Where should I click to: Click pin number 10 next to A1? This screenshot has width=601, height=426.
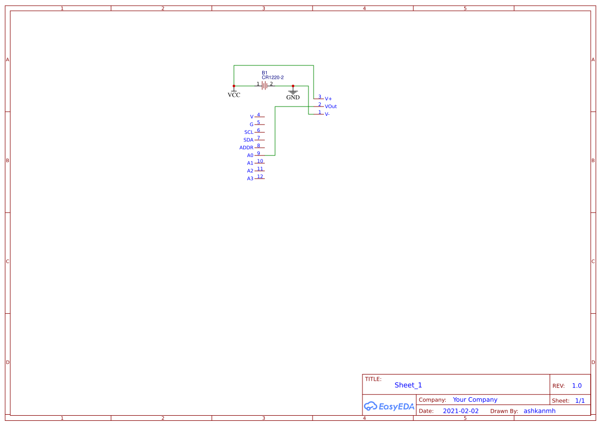pyautogui.click(x=260, y=161)
